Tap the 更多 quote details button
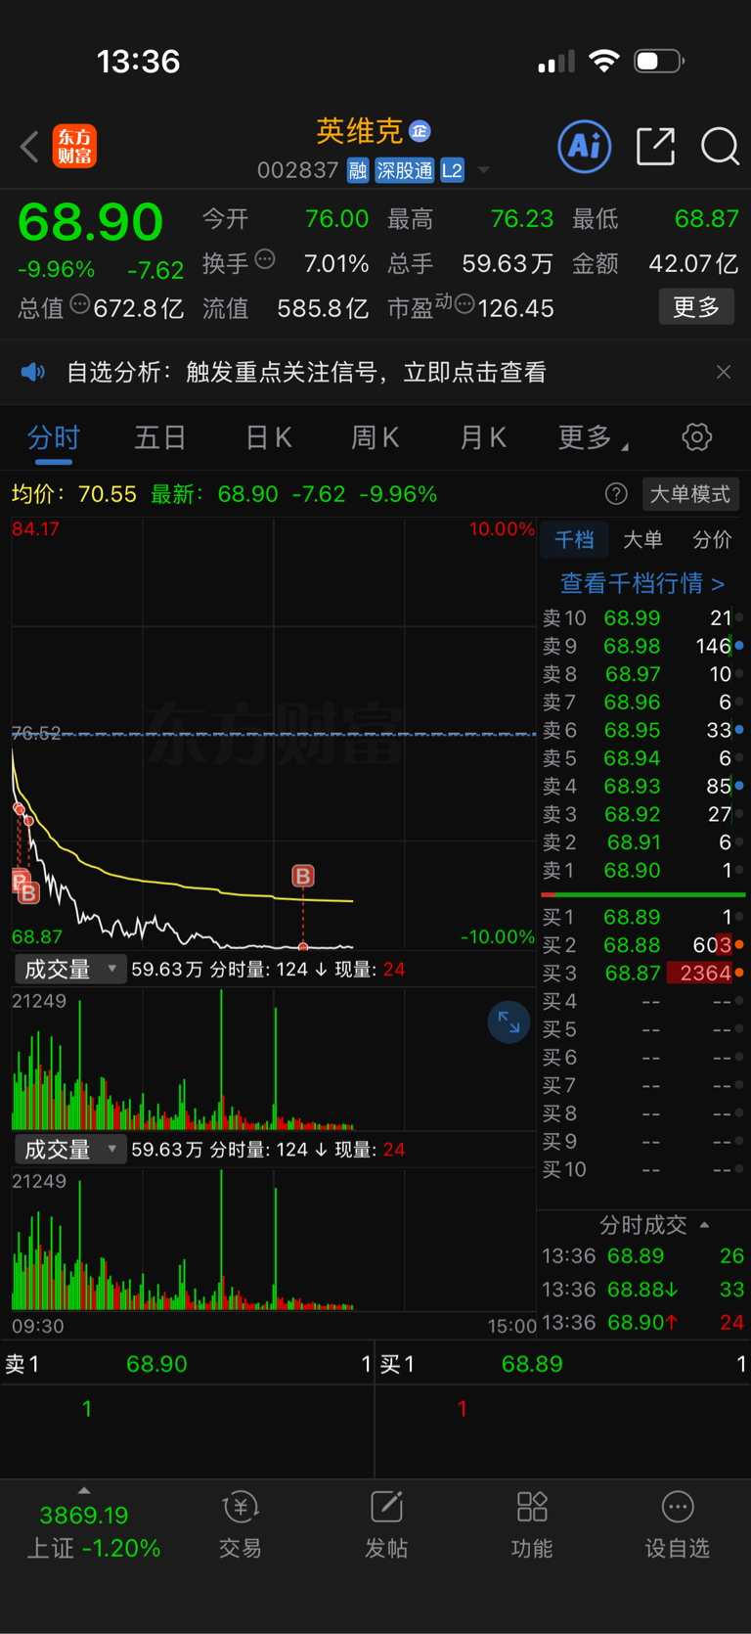 [696, 307]
